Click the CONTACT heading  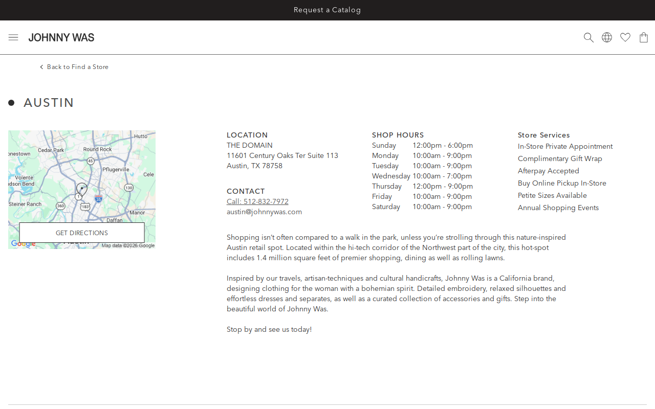(246, 192)
